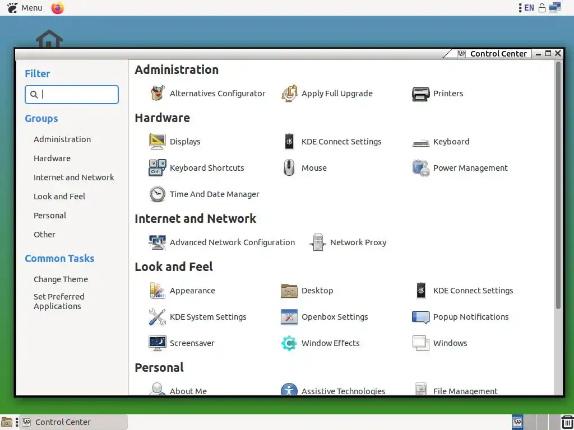Open KDE Connect Settings icon under Look and Feel

click(421, 291)
